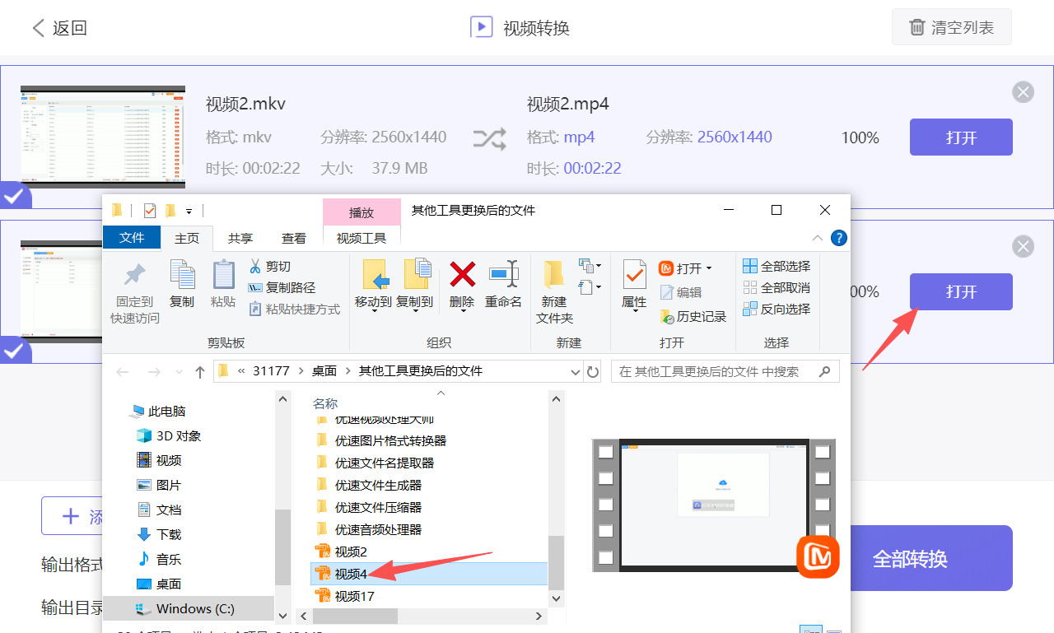Image resolution: width=1054 pixels, height=633 pixels.
Task: Click the 返回 back arrow in converter
Action: pyautogui.click(x=38, y=28)
